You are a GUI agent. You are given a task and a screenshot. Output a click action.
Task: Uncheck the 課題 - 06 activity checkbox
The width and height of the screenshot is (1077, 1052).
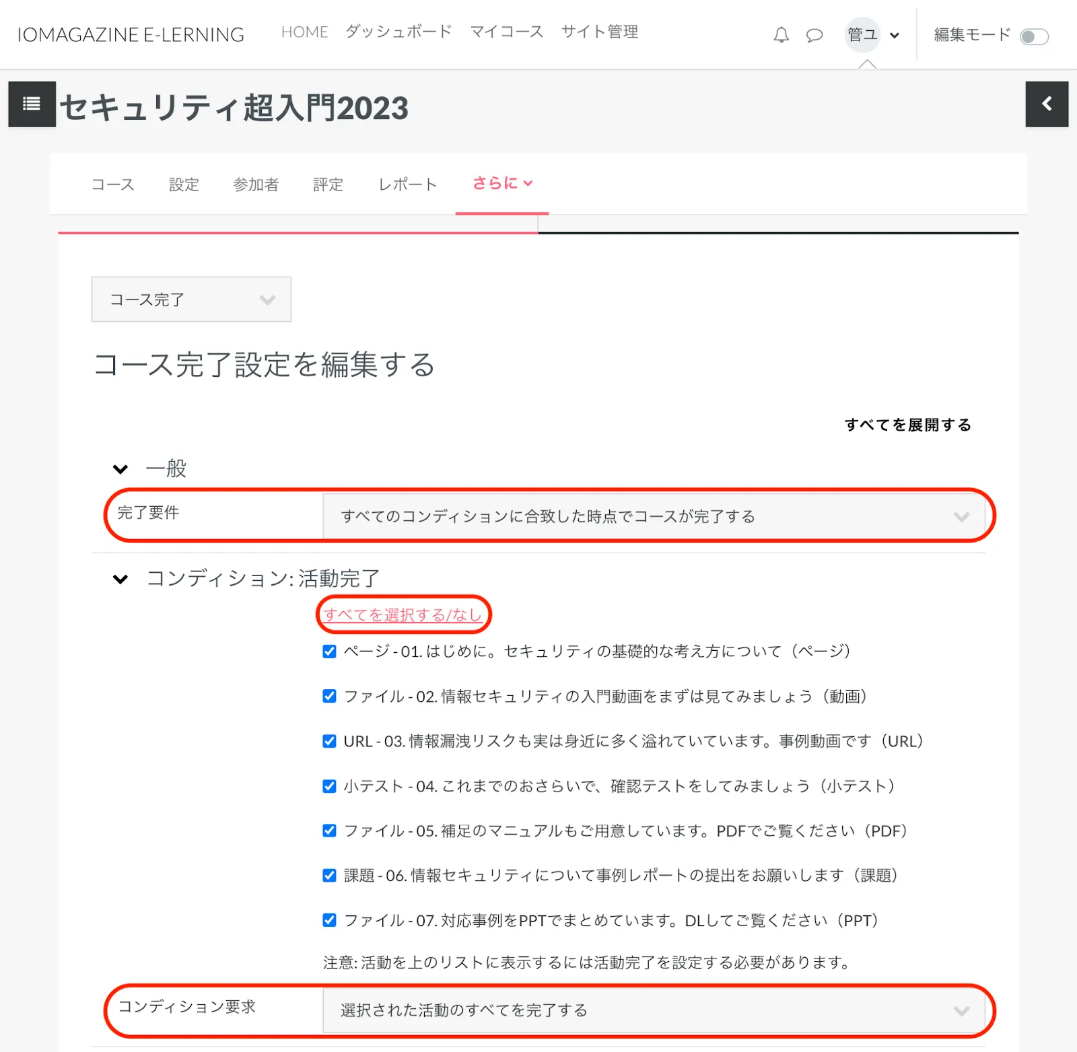[329, 876]
